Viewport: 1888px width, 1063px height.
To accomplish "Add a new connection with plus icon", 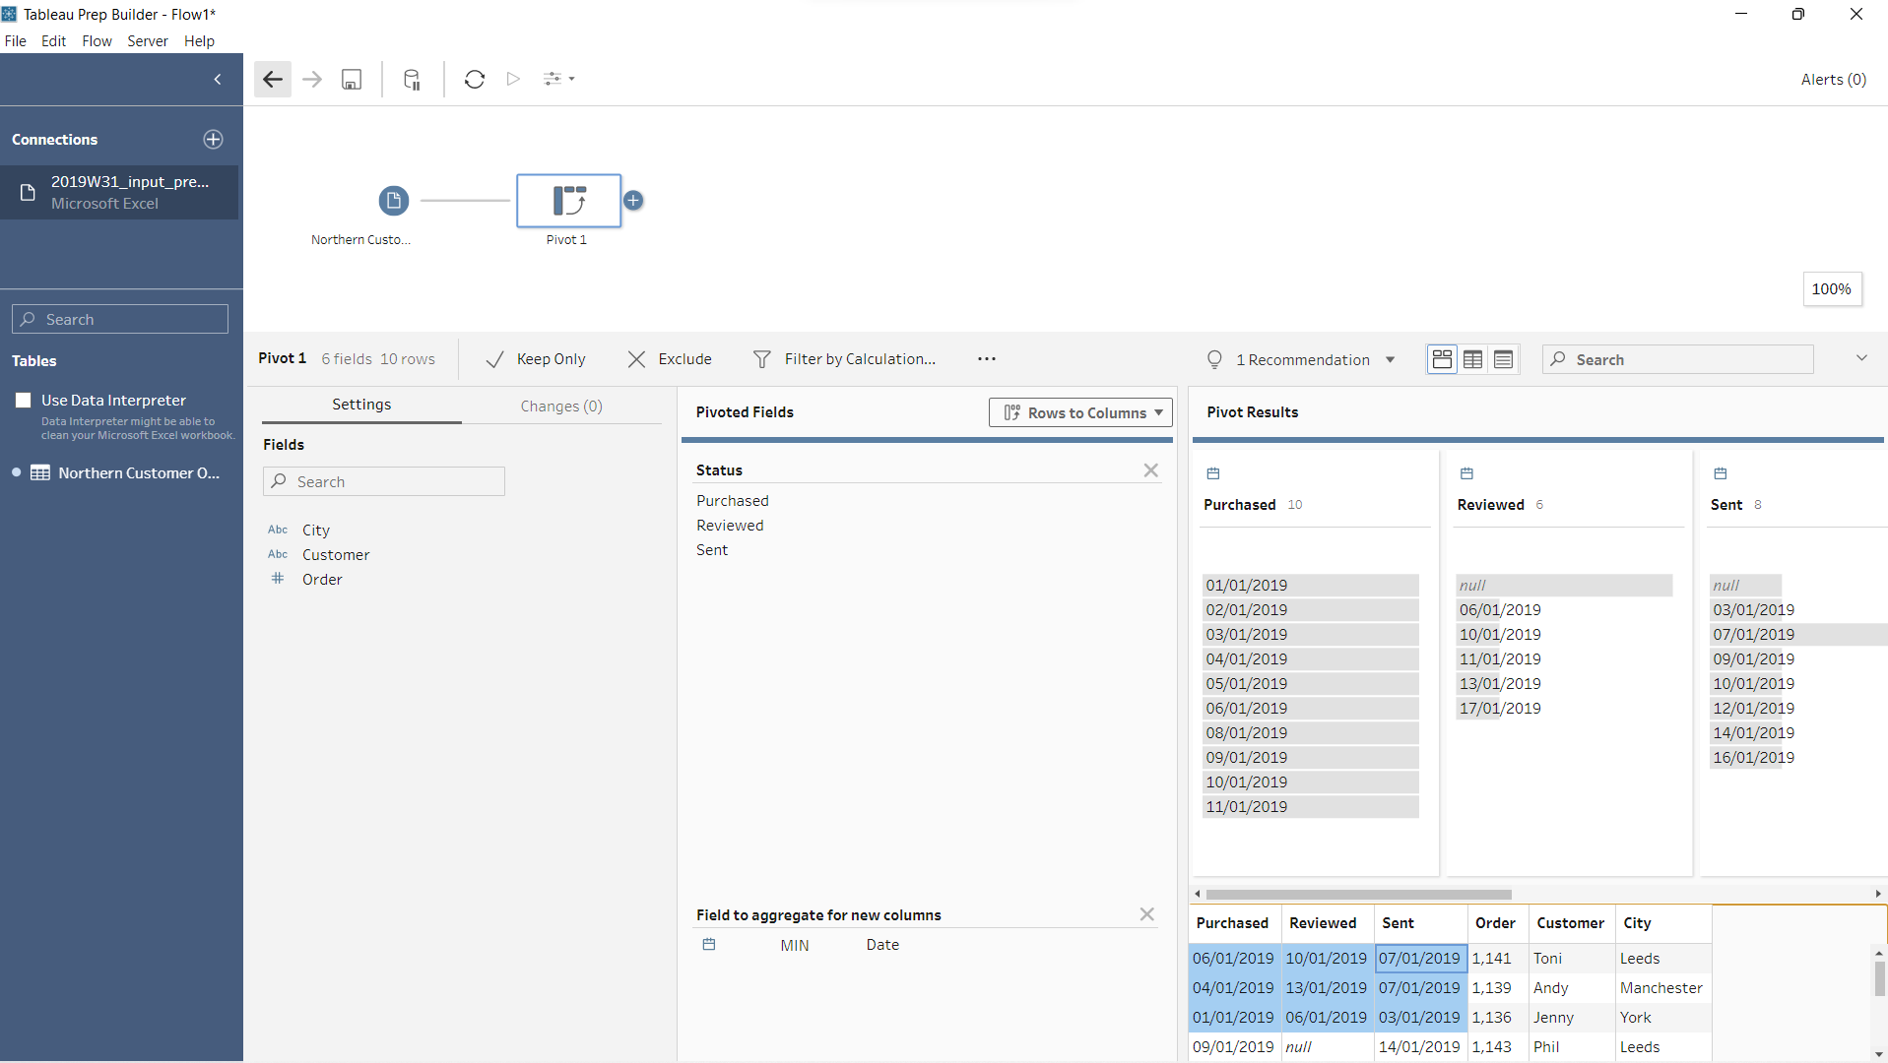I will click(x=213, y=140).
